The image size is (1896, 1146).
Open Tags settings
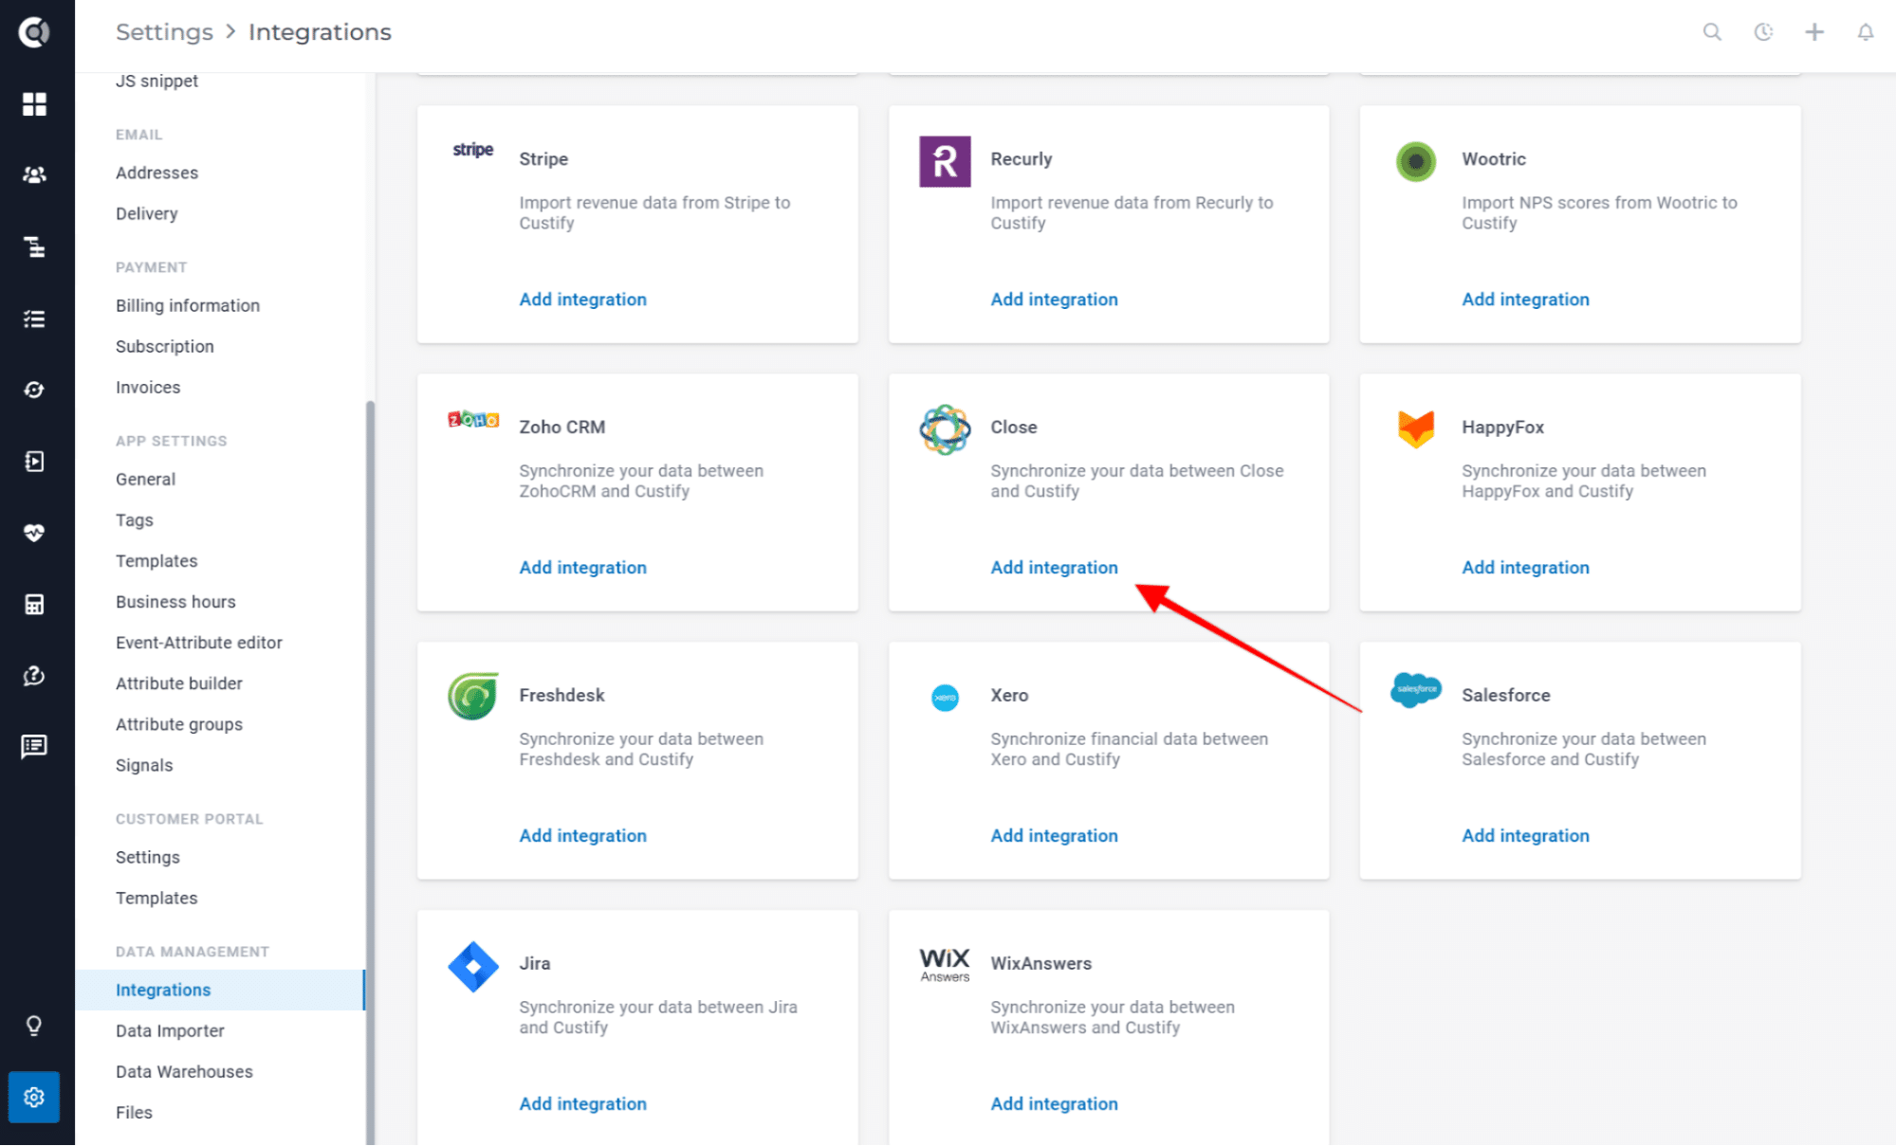coord(134,520)
